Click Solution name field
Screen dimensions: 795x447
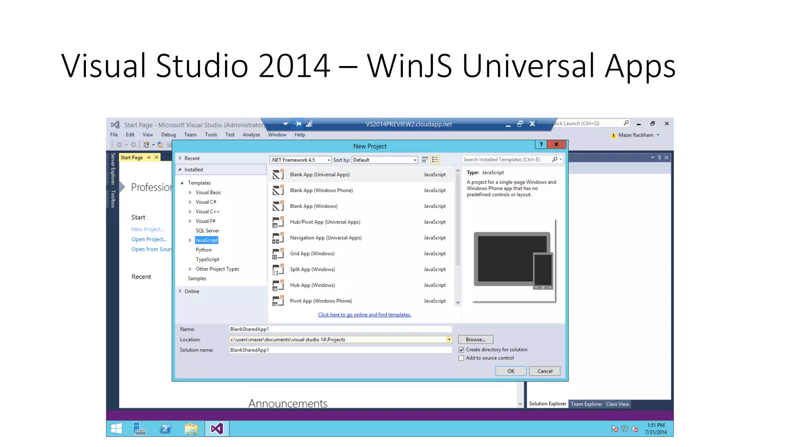340,350
